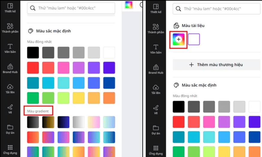The image size is (262, 157).
Task: Pick the red-to-purple gradient swatch
Action: tap(48, 137)
